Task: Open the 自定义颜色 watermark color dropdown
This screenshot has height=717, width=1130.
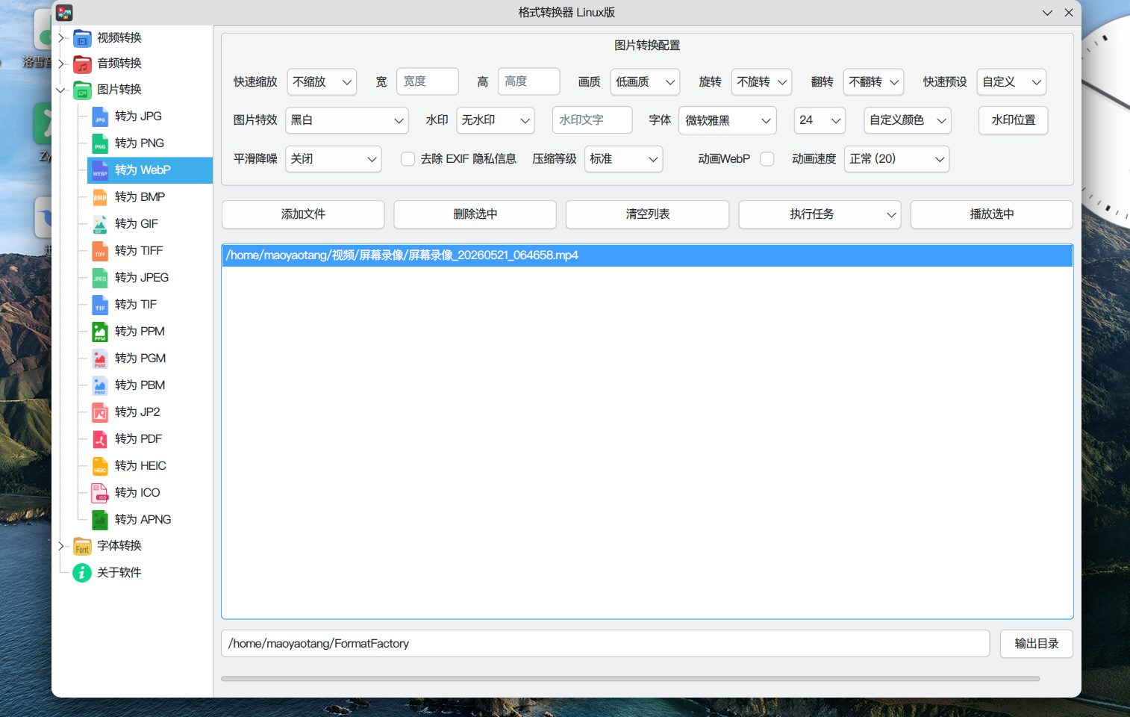Action: click(908, 120)
